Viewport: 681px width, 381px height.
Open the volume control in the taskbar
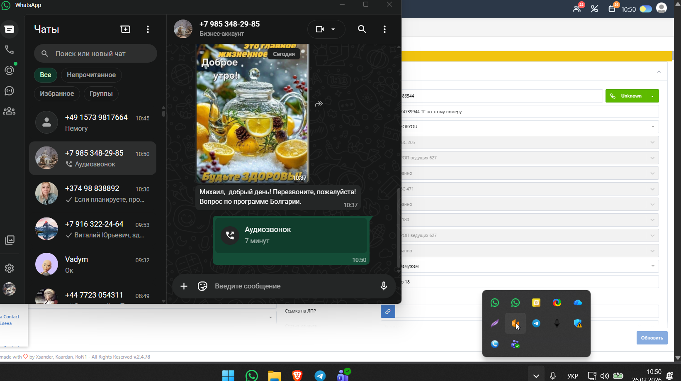tap(605, 376)
